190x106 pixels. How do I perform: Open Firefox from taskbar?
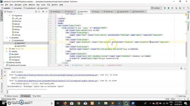(x=65, y=103)
